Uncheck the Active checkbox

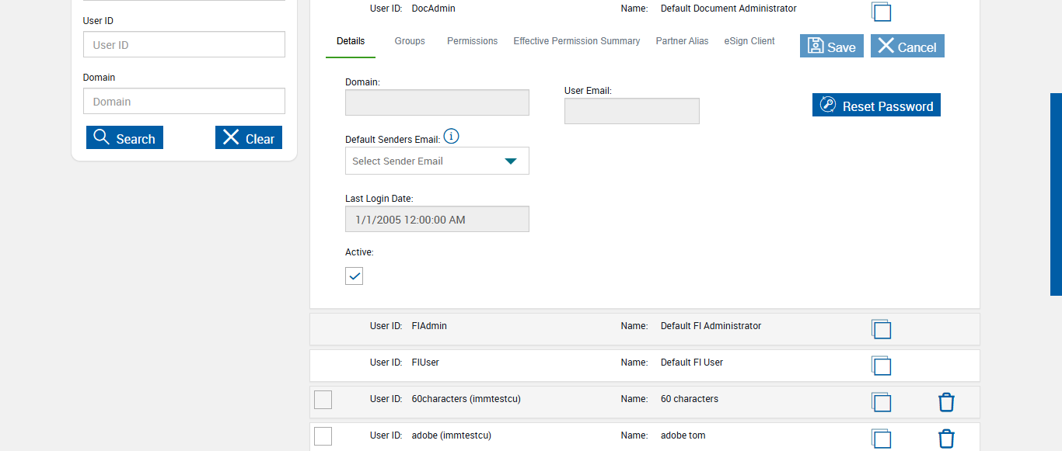tap(354, 276)
